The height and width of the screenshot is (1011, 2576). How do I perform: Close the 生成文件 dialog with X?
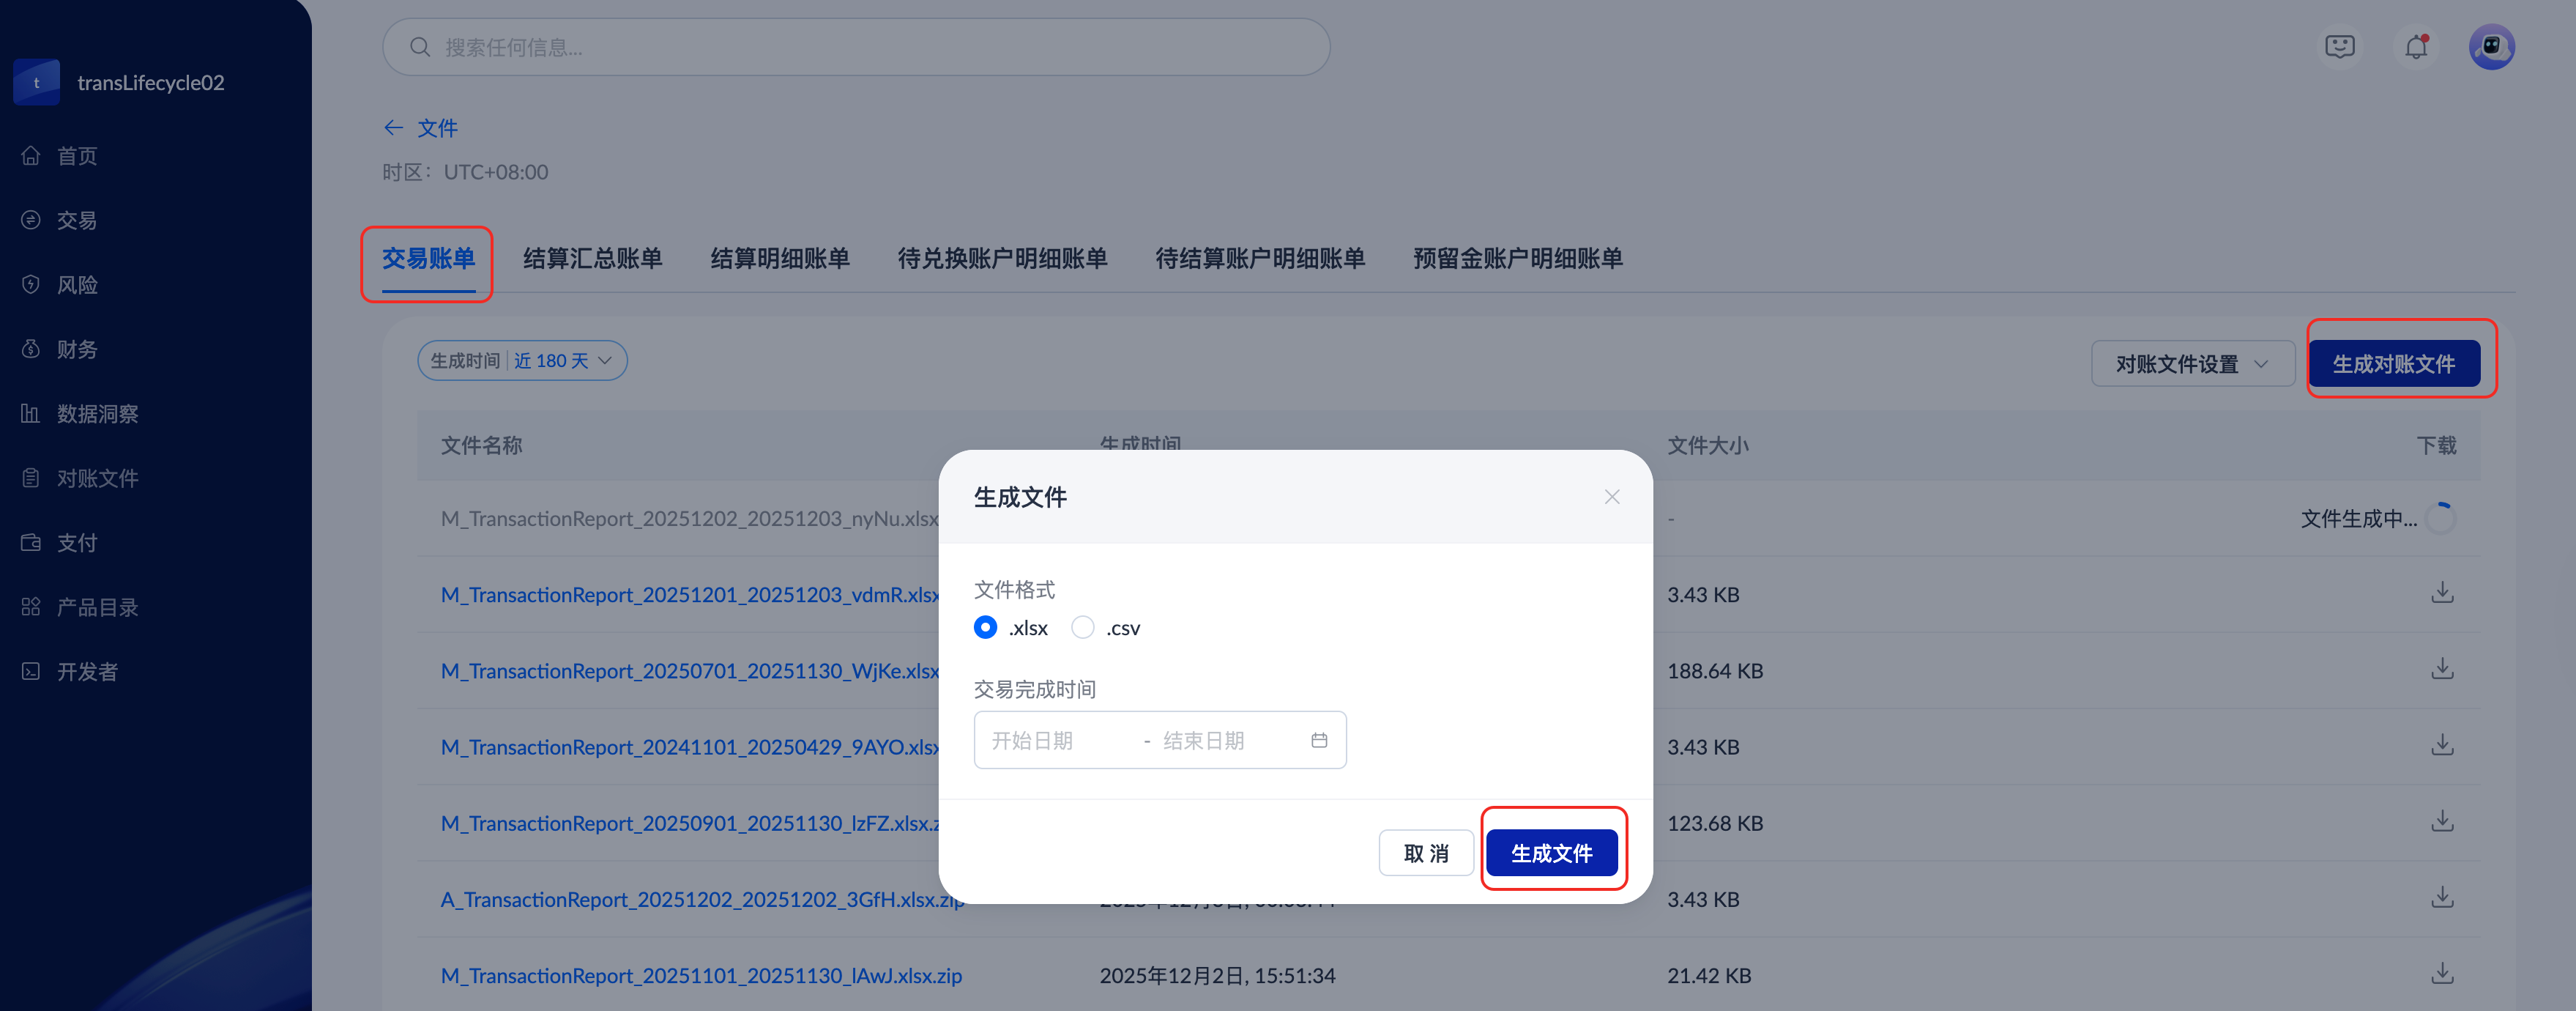(x=1611, y=497)
